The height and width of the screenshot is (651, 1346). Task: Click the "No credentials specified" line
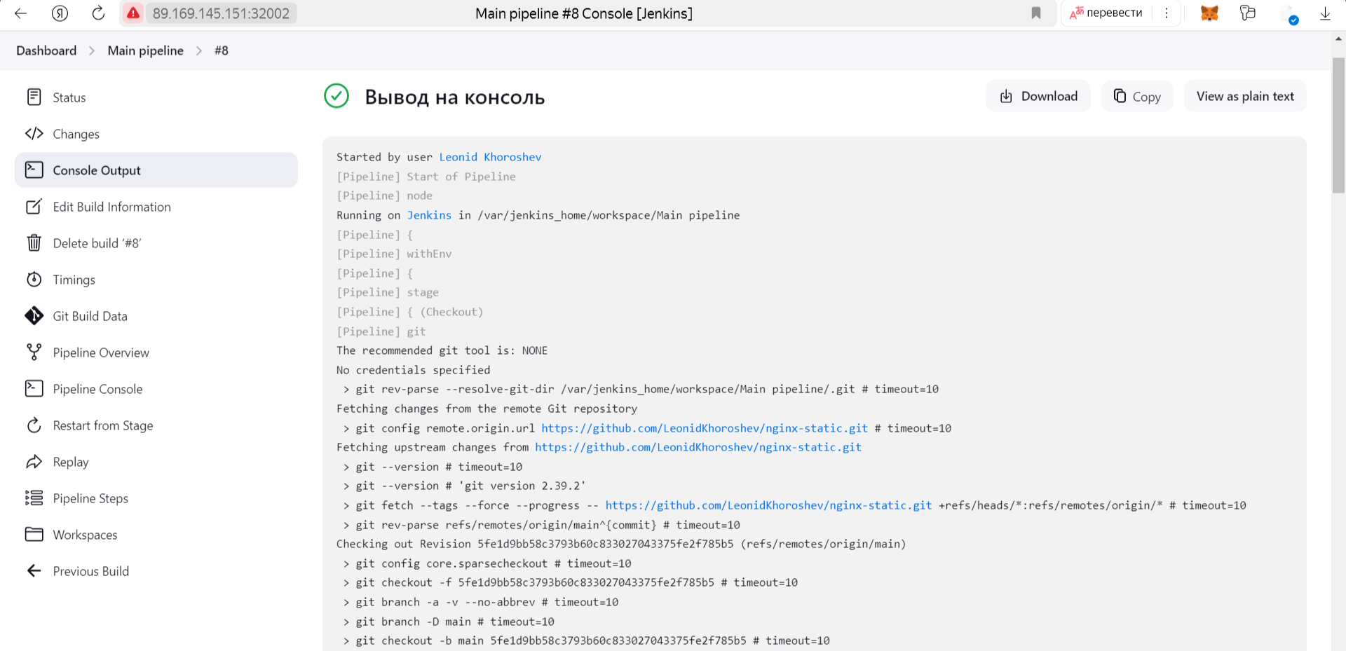coord(413,370)
